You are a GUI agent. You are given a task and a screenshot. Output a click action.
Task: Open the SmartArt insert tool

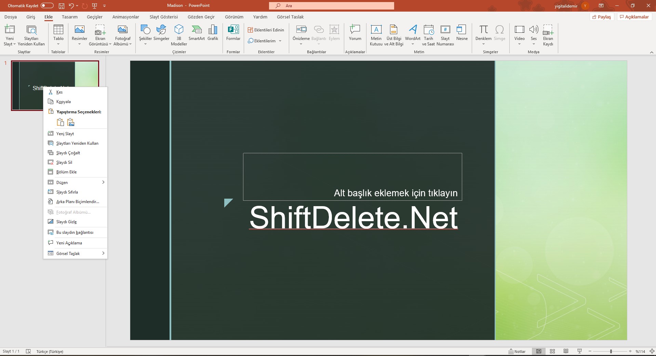click(x=197, y=33)
